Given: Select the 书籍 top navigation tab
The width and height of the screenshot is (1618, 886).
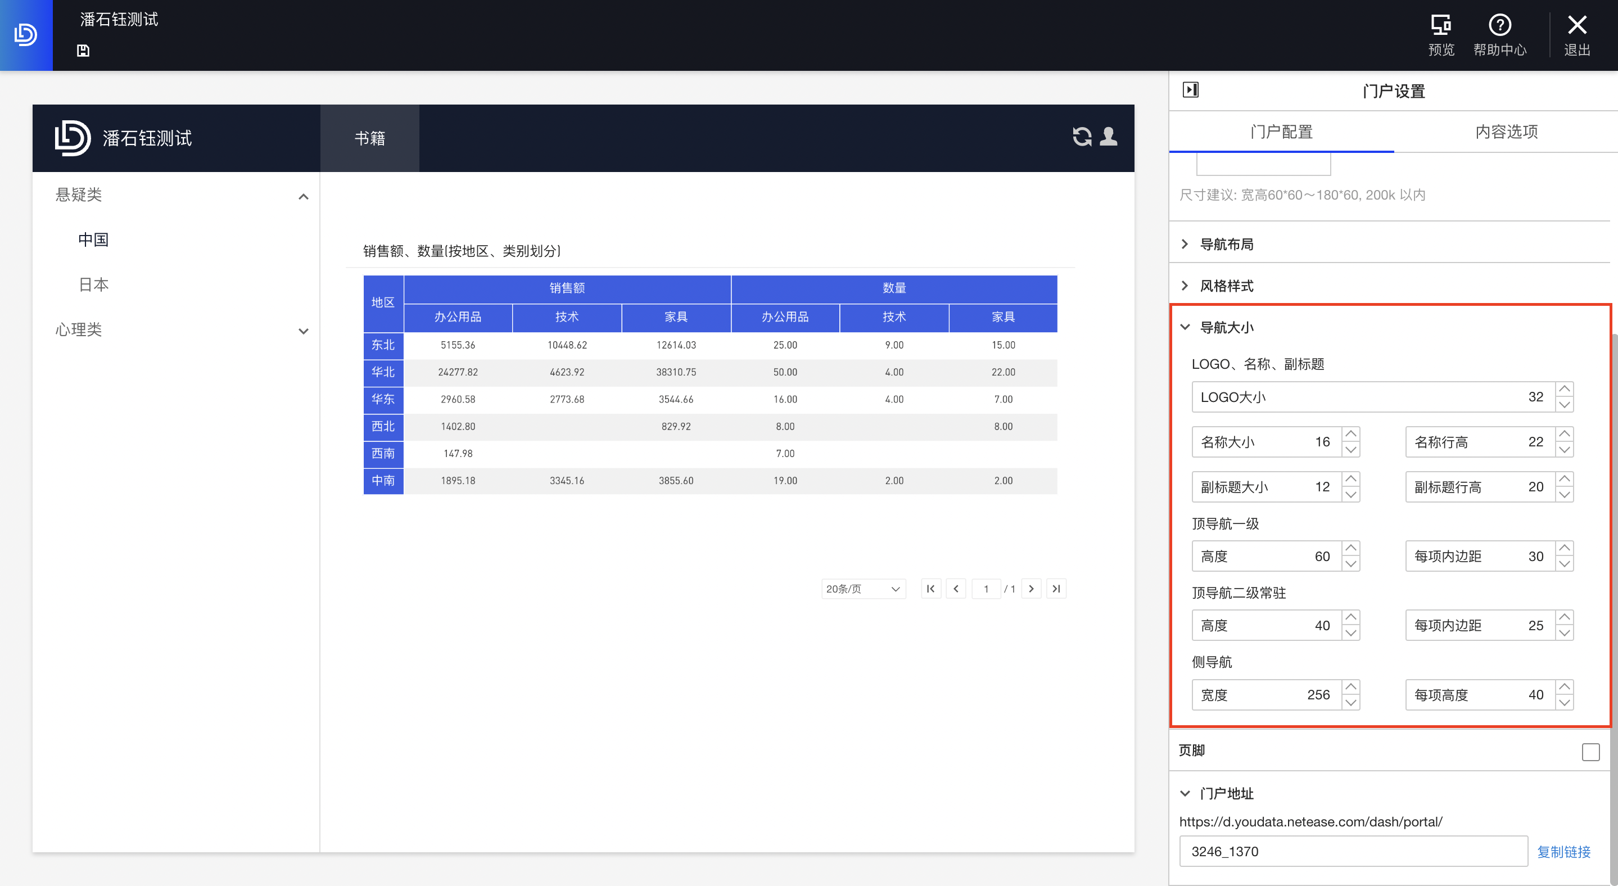Looking at the screenshot, I should 369,138.
